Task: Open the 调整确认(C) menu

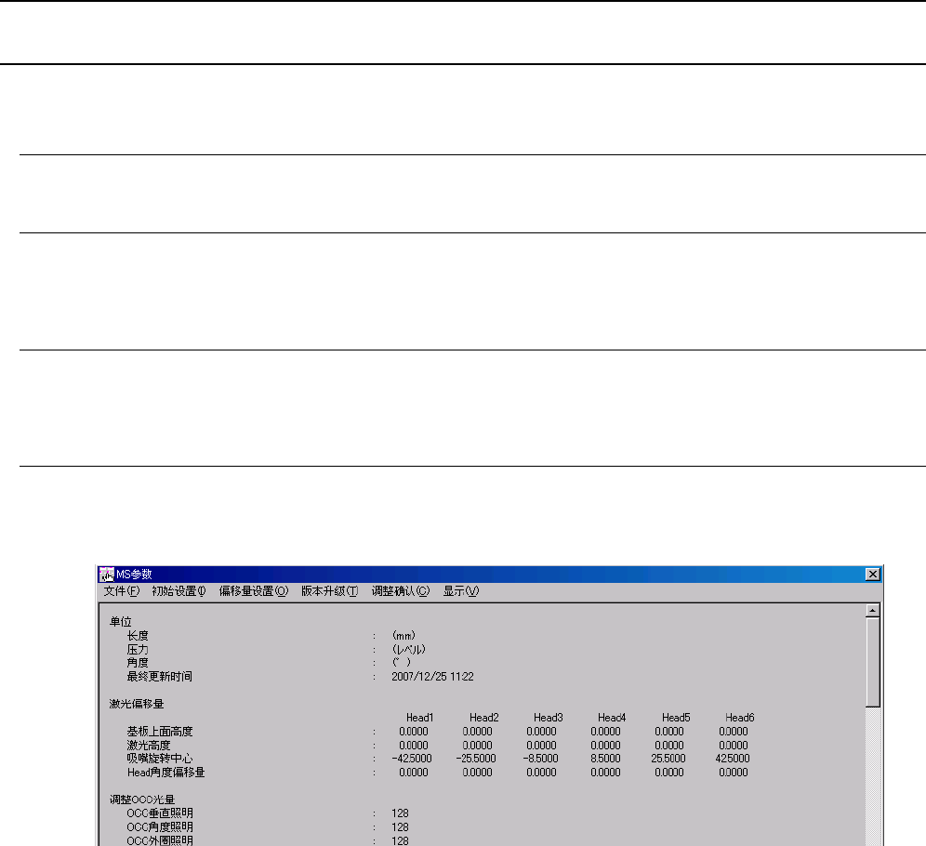Action: click(401, 591)
